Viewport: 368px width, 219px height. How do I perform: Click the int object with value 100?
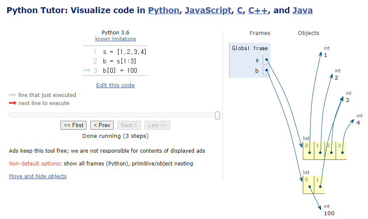coord(329,210)
